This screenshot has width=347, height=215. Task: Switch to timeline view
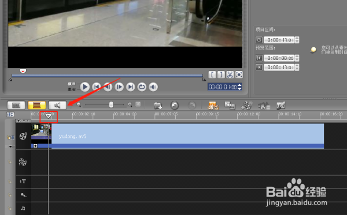click(x=37, y=105)
